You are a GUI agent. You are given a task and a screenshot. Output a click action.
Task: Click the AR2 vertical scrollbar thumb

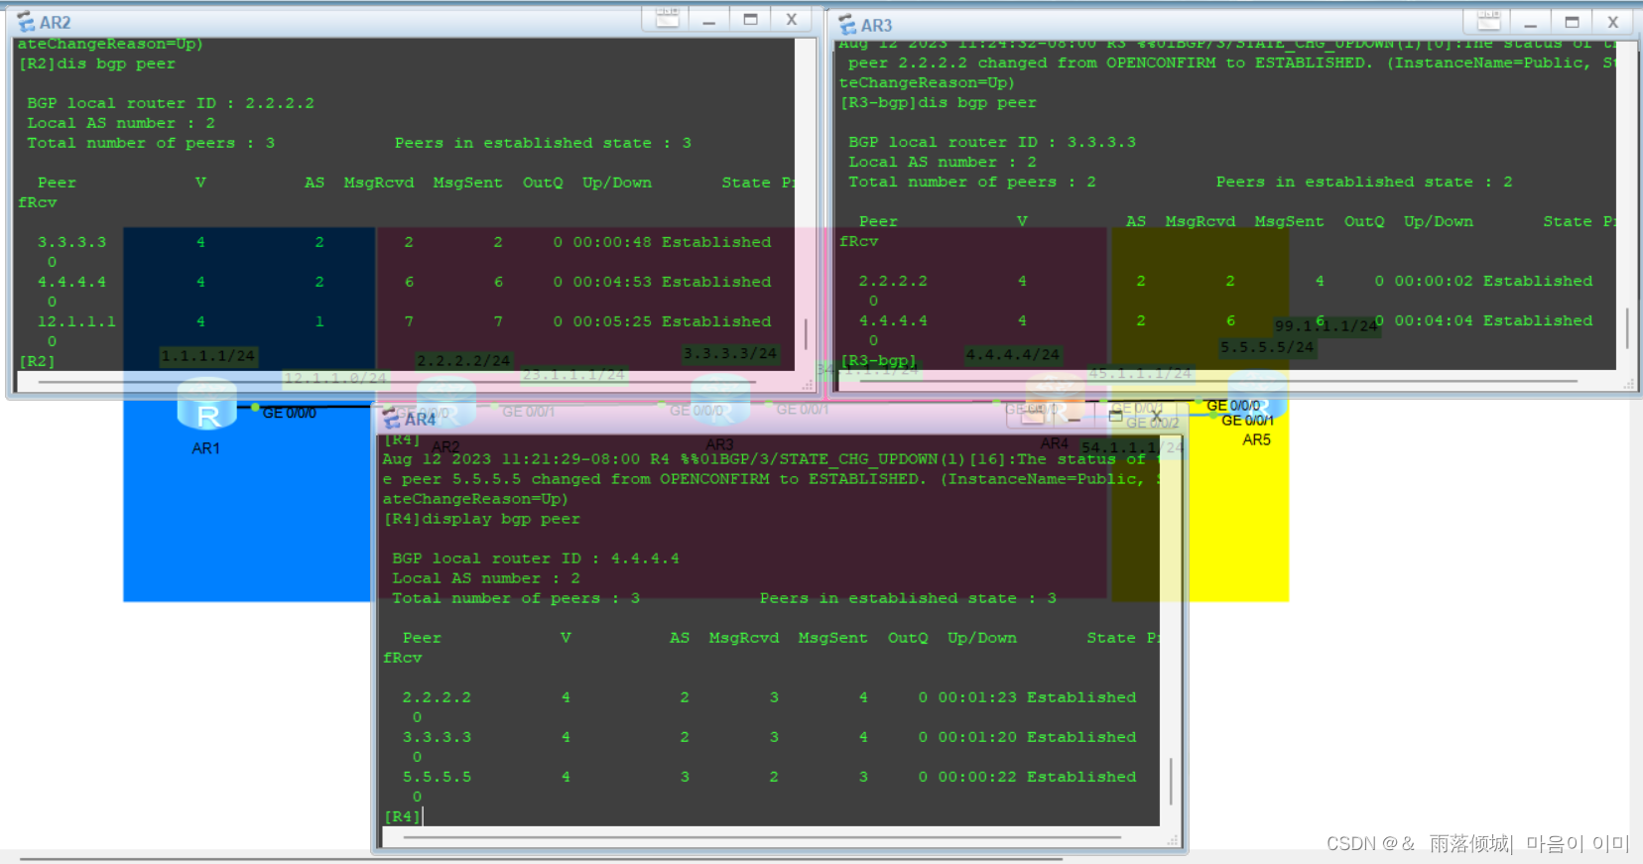[x=806, y=334]
